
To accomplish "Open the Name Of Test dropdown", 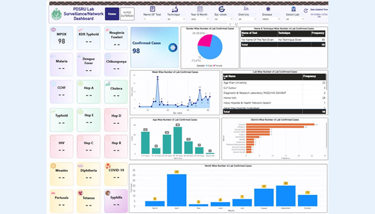I will point(152,19).
